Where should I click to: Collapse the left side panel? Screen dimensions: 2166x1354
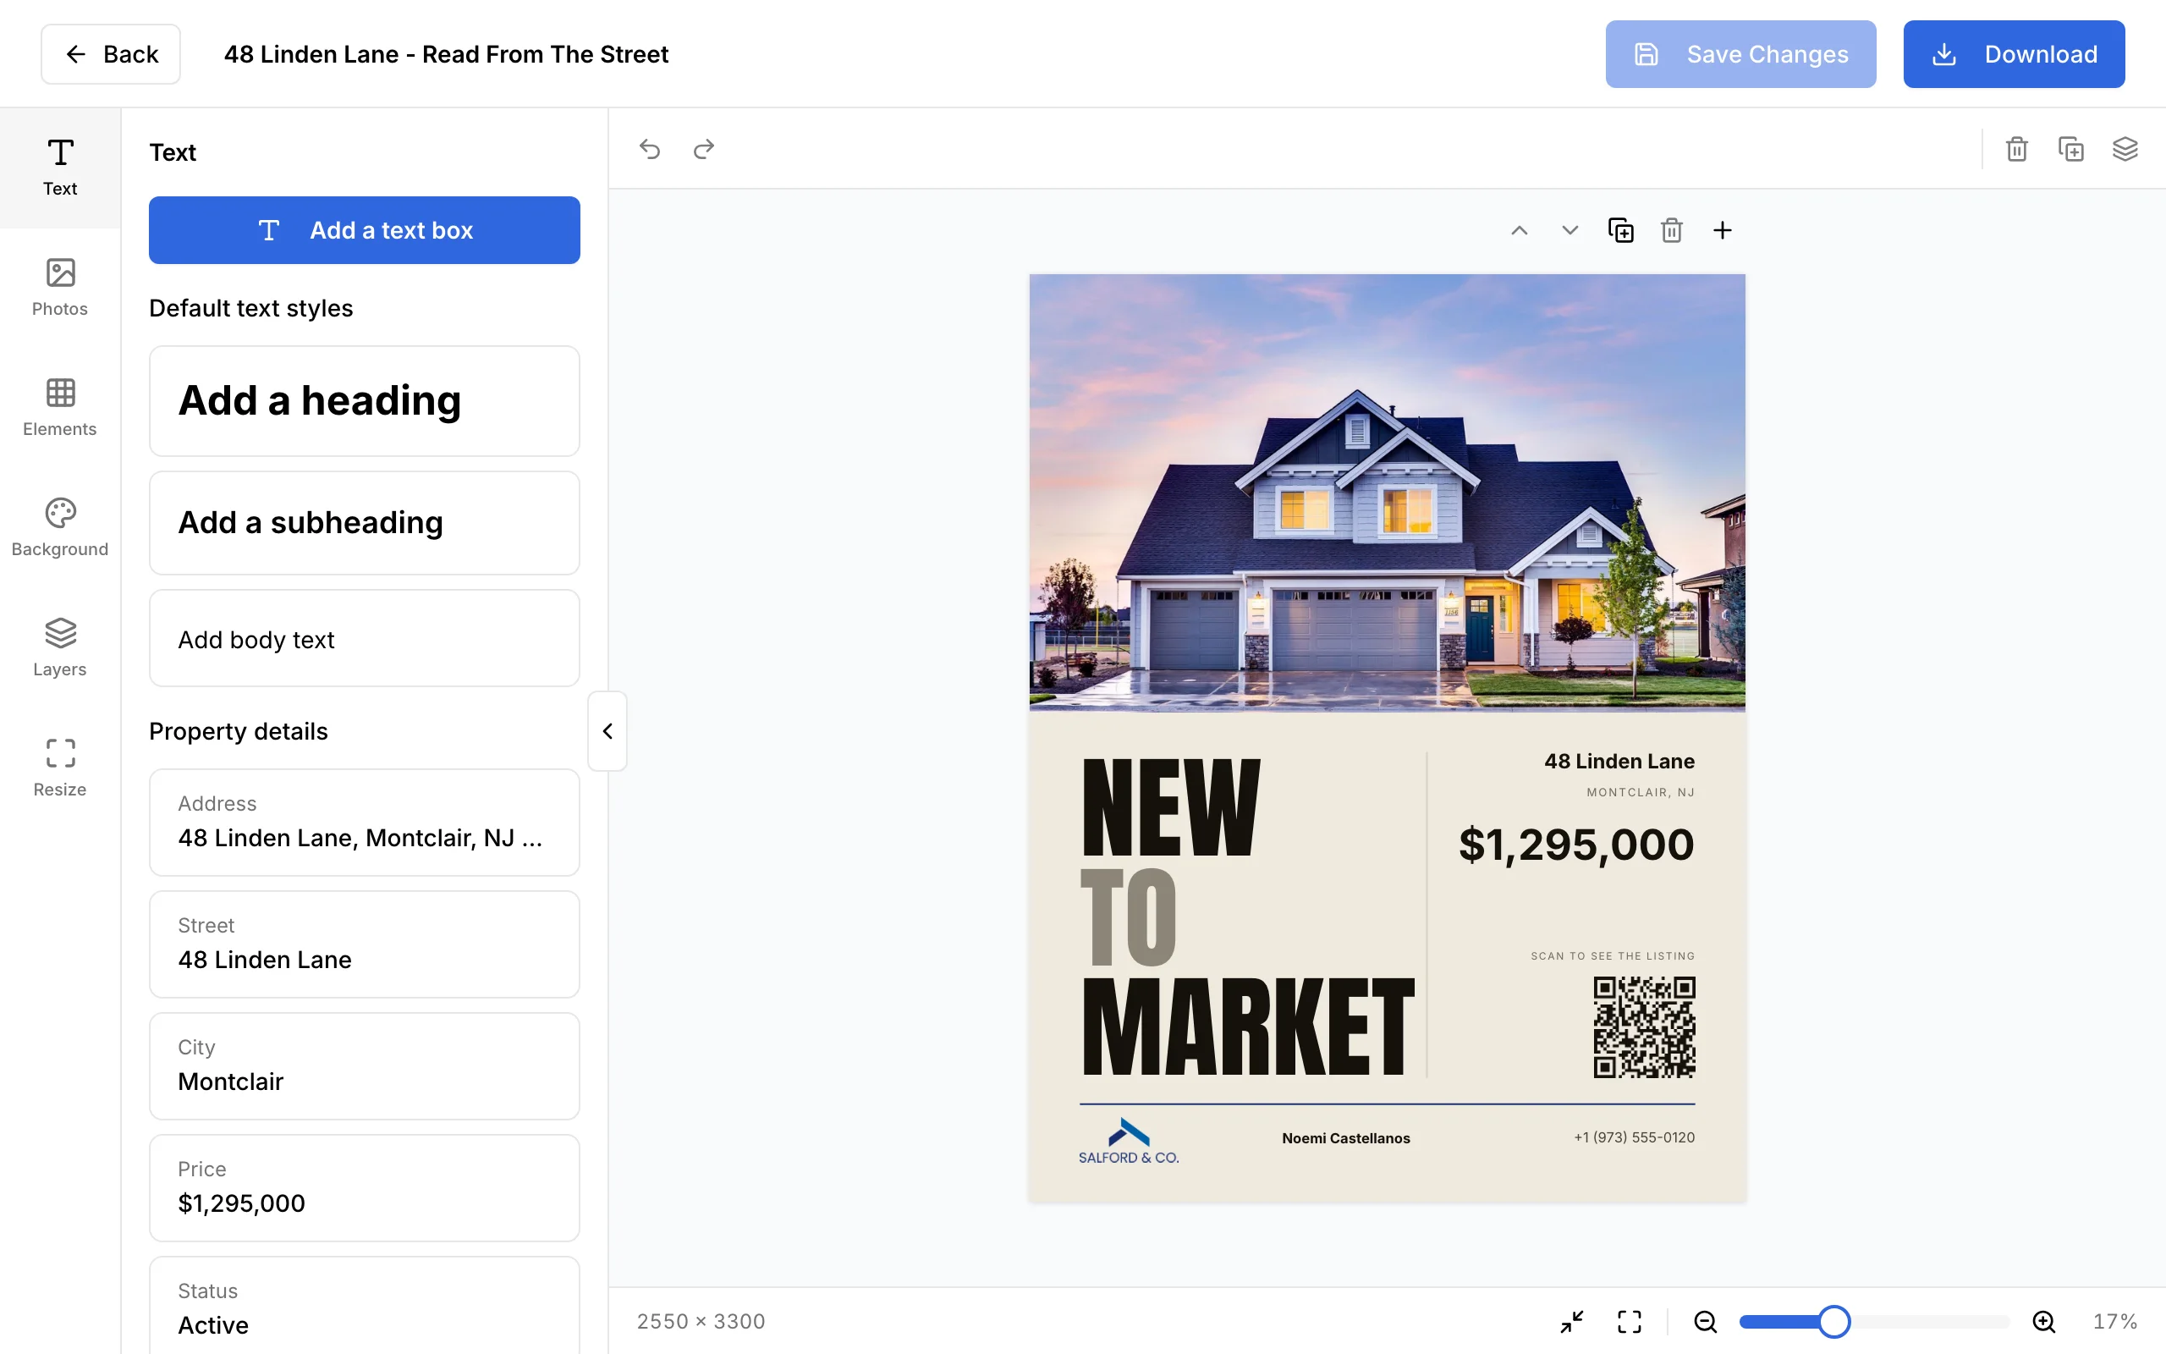click(x=607, y=730)
